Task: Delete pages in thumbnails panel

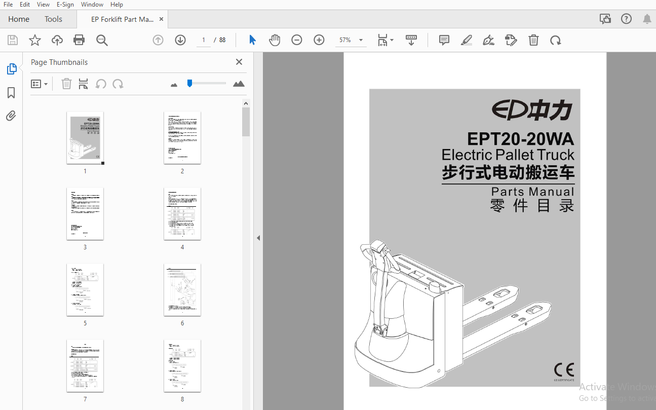Action: pos(66,84)
